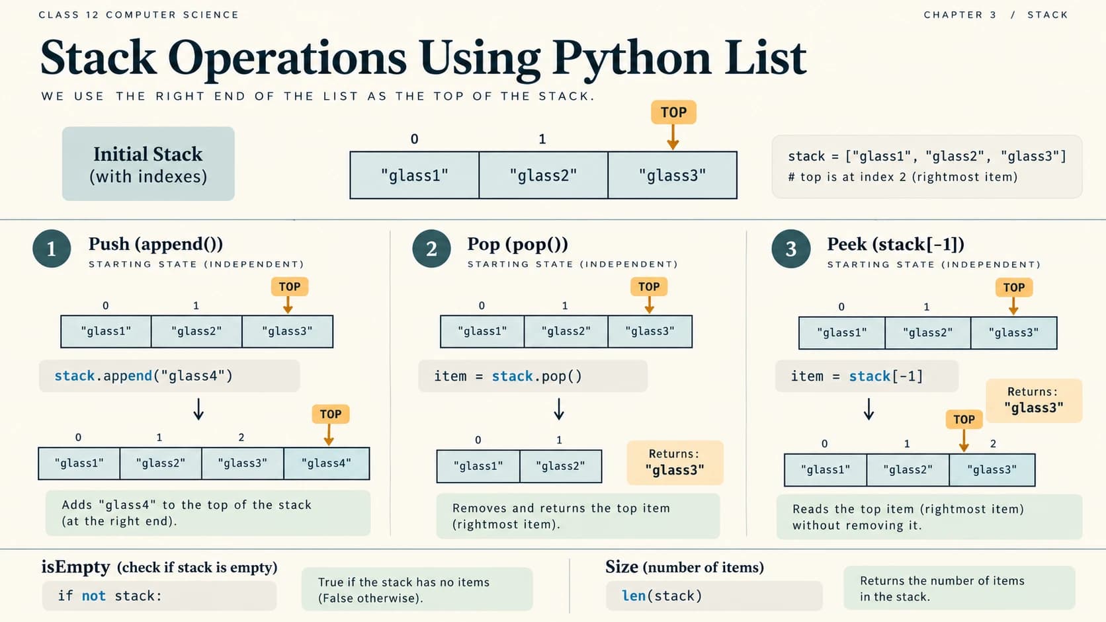
Task: Click the "Returns the number of items" note
Action: (x=959, y=588)
